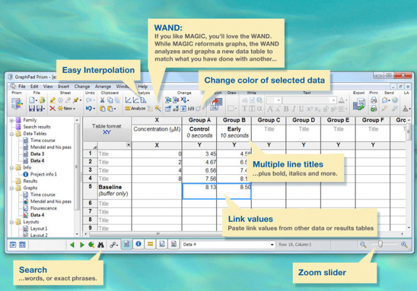Collapse the Layouts folder in navigator
417x291 pixels.
coord(11,222)
